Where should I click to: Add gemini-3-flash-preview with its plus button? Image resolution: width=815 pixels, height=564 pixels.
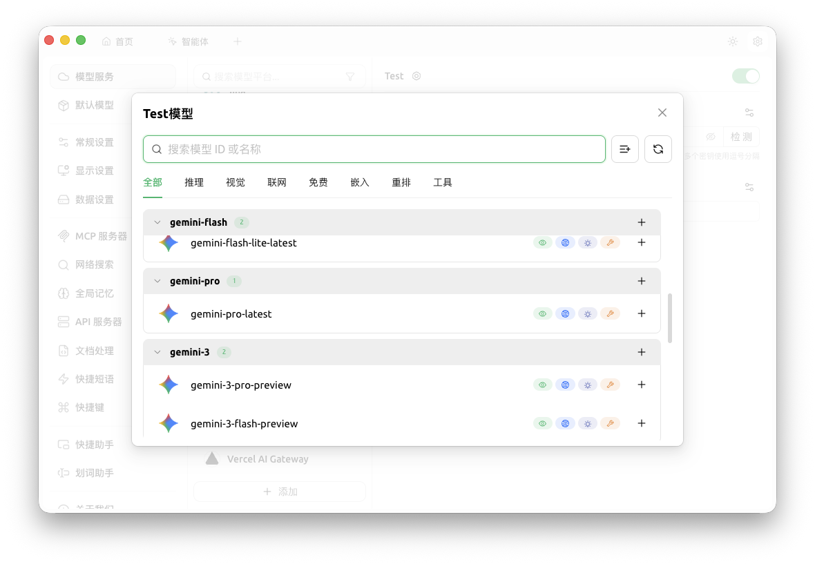click(641, 423)
